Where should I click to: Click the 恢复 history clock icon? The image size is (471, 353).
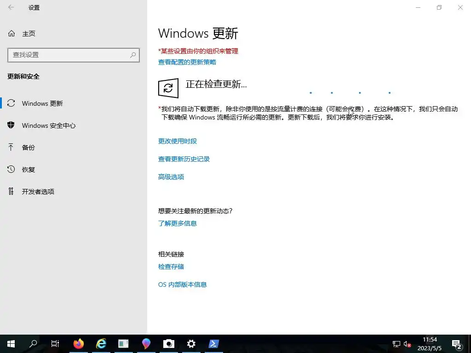pyautogui.click(x=11, y=169)
